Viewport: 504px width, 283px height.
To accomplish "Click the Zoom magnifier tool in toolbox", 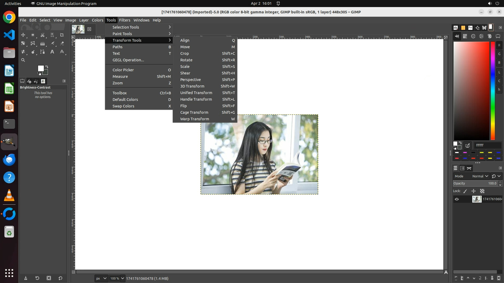I will point(23,60).
